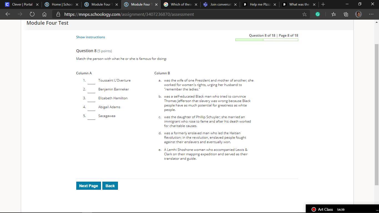Click option b about self-educated Black man

tap(207, 103)
